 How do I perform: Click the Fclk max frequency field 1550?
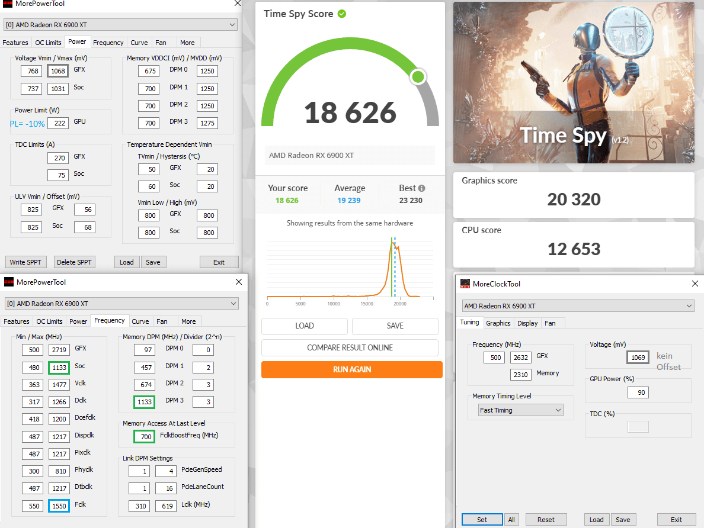click(x=59, y=506)
